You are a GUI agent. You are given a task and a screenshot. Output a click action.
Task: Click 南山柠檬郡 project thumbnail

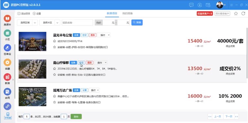coord(33,69)
